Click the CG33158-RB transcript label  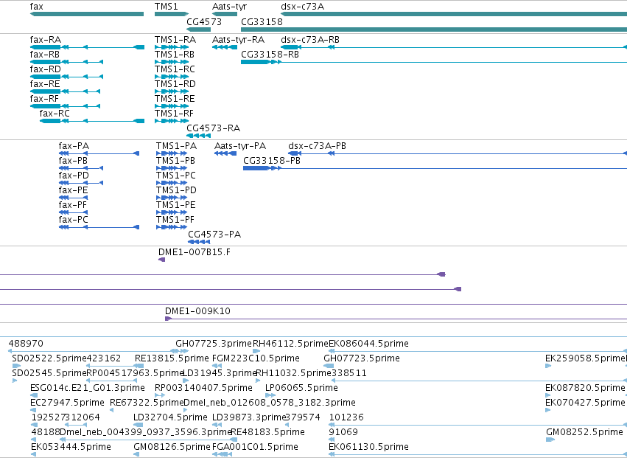(x=270, y=55)
